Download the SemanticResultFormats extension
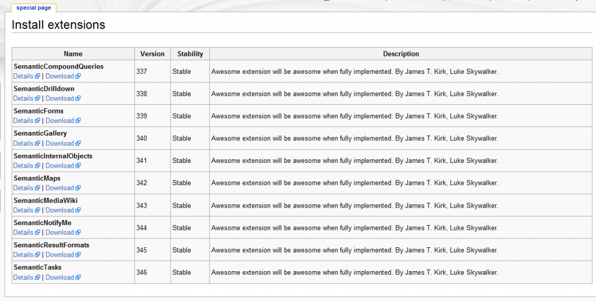596x302 pixels. (63, 255)
